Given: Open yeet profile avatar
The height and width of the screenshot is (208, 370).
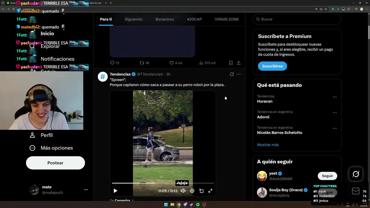Looking at the screenshot, I should [262, 176].
